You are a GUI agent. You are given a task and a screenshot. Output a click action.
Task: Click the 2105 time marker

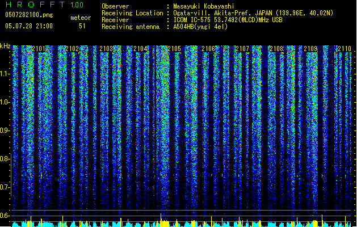coord(174,49)
